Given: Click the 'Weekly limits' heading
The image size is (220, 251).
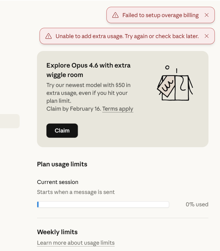Looking at the screenshot, I should (57, 232).
